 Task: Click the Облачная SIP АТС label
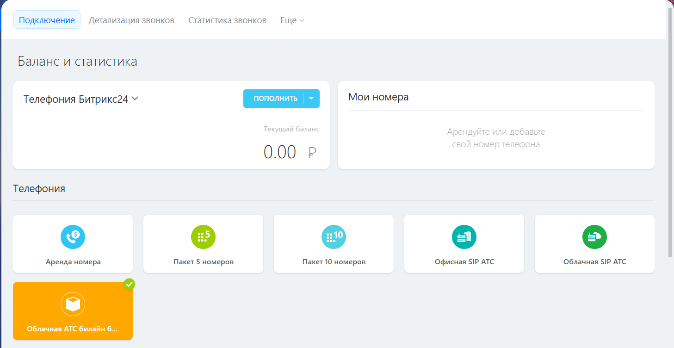(x=595, y=262)
